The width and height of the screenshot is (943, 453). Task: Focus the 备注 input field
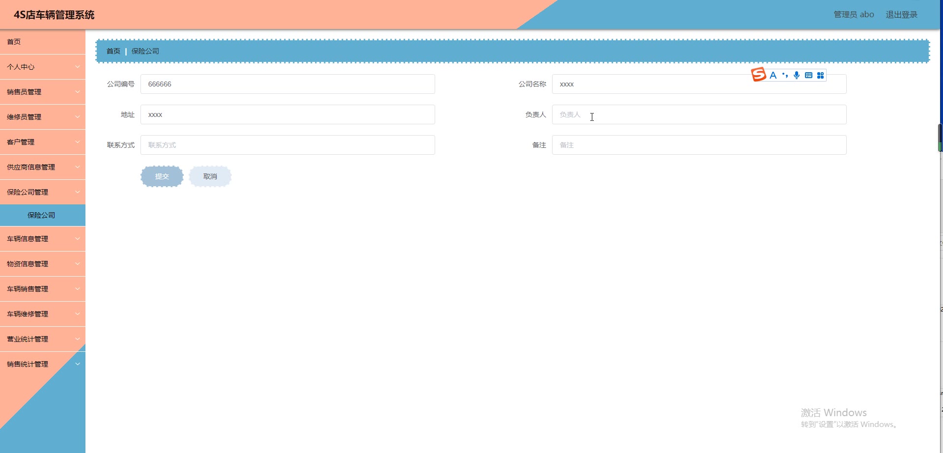point(699,145)
